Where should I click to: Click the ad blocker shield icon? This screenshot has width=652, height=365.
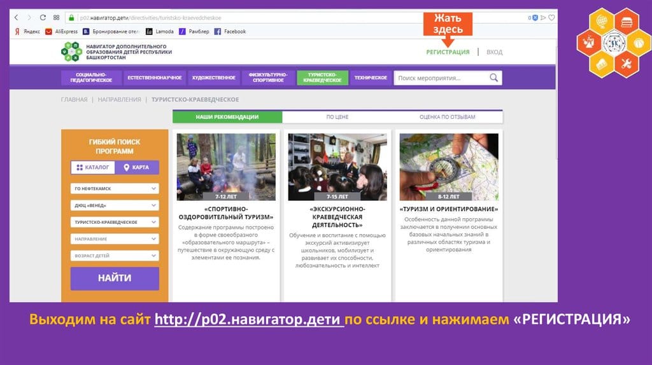coord(535,18)
